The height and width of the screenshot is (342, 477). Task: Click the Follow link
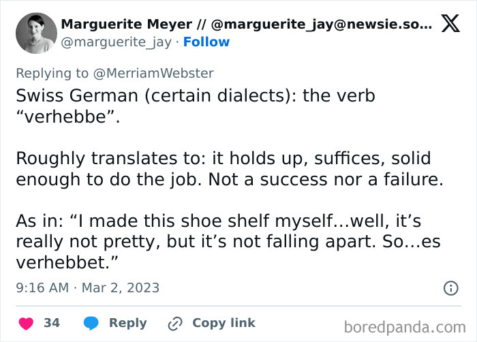tap(207, 42)
